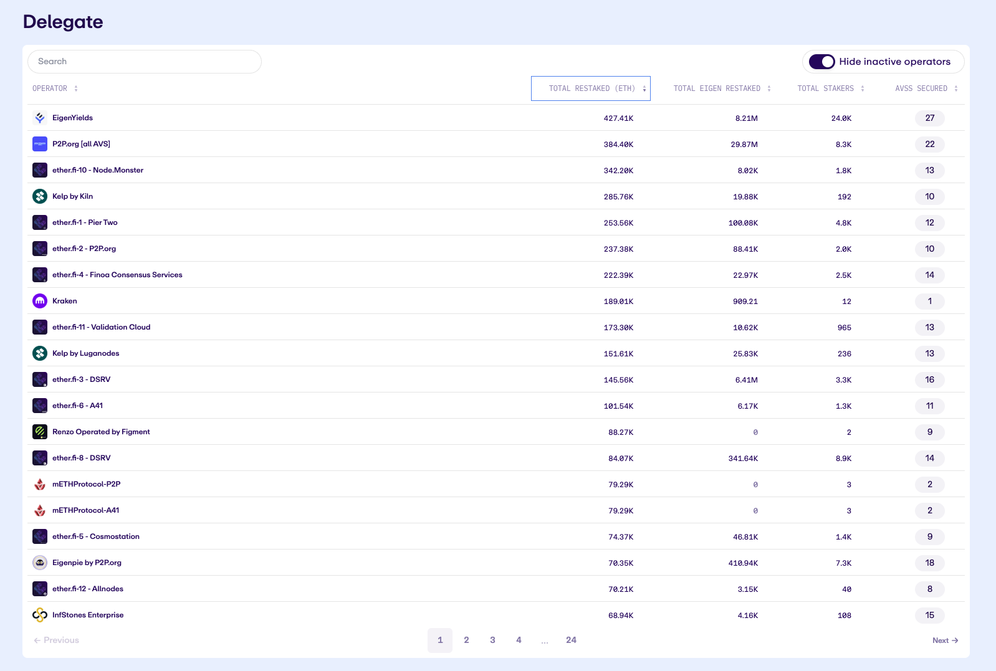
Task: Click the ether.fi-12 Allnodes logo icon
Action: pyautogui.click(x=40, y=589)
